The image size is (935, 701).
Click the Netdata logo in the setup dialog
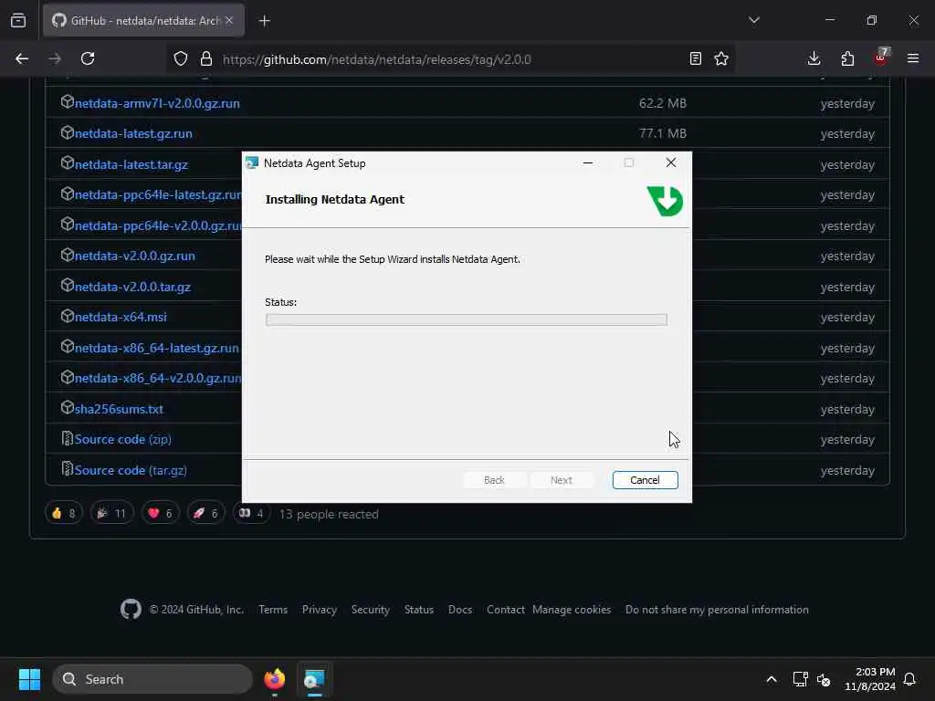click(x=665, y=201)
